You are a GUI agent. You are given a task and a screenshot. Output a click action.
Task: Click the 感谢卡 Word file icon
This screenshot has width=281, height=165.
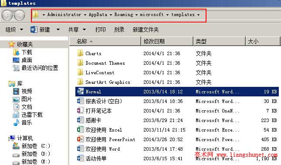click(x=80, y=120)
